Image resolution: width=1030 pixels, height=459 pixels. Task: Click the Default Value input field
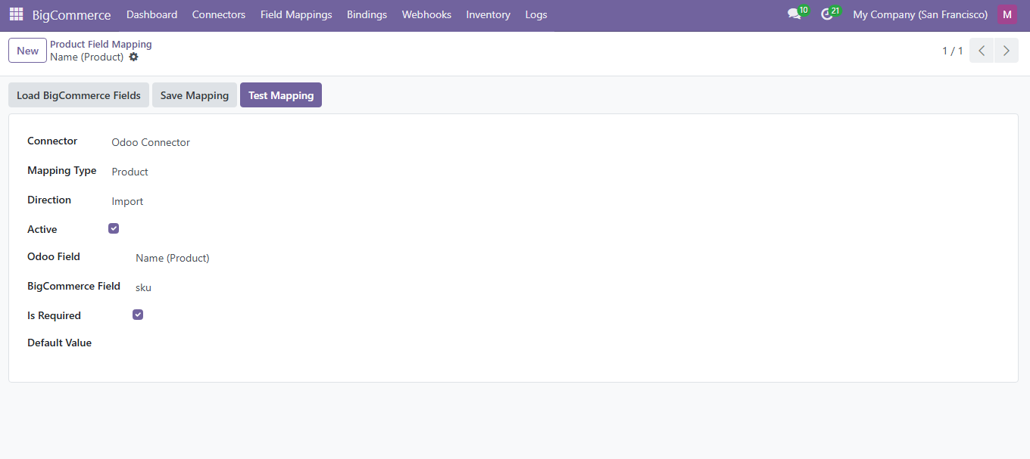tap(303, 343)
